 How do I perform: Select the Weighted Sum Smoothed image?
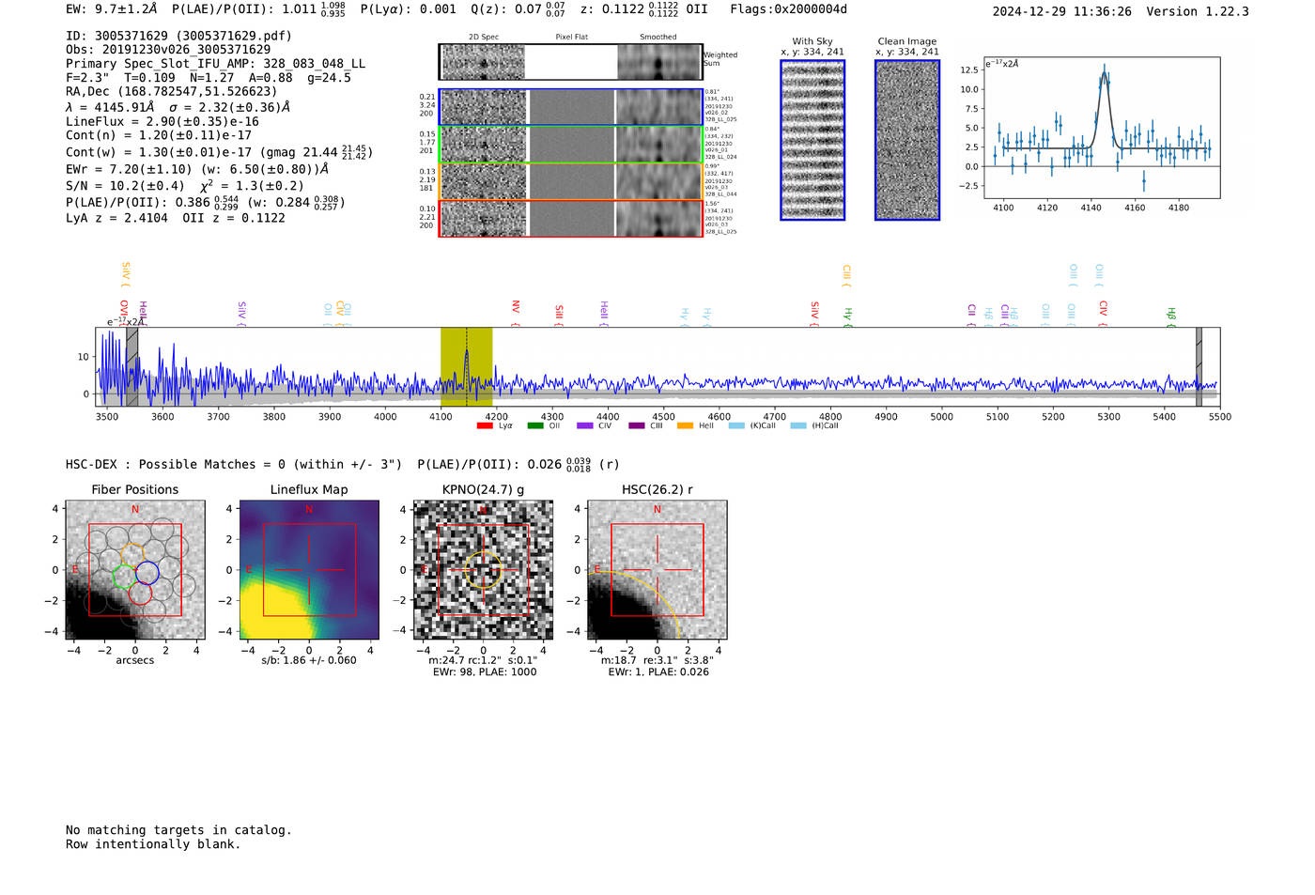(659, 62)
